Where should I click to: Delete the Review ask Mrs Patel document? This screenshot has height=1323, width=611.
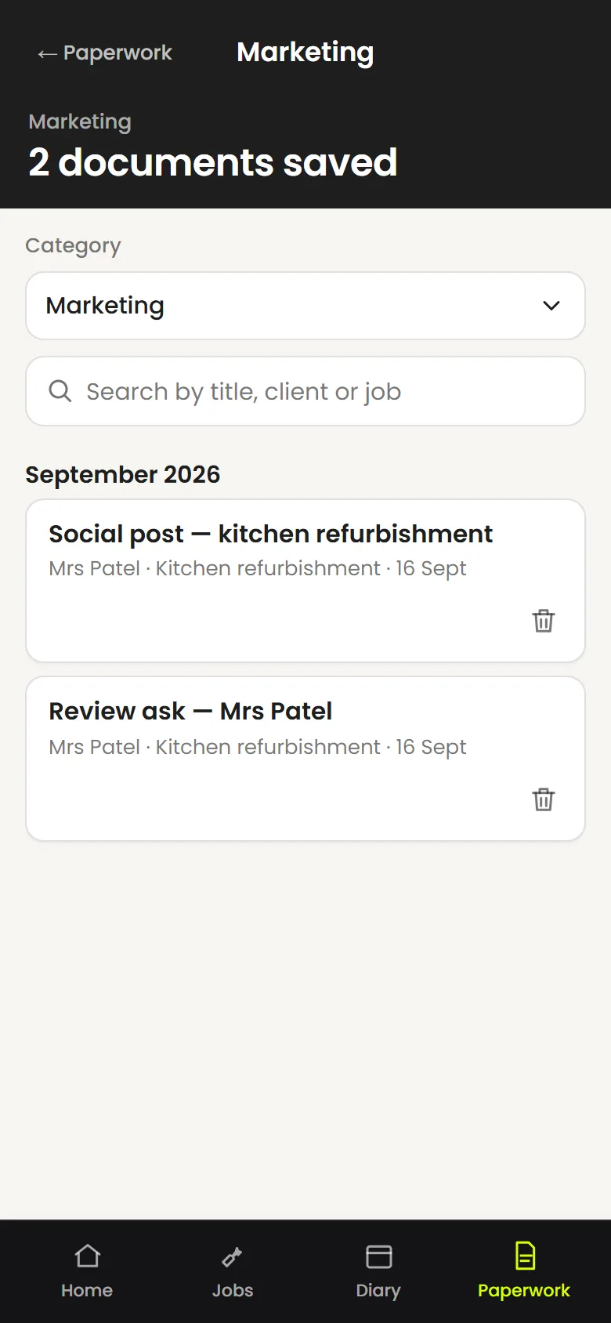(x=544, y=799)
